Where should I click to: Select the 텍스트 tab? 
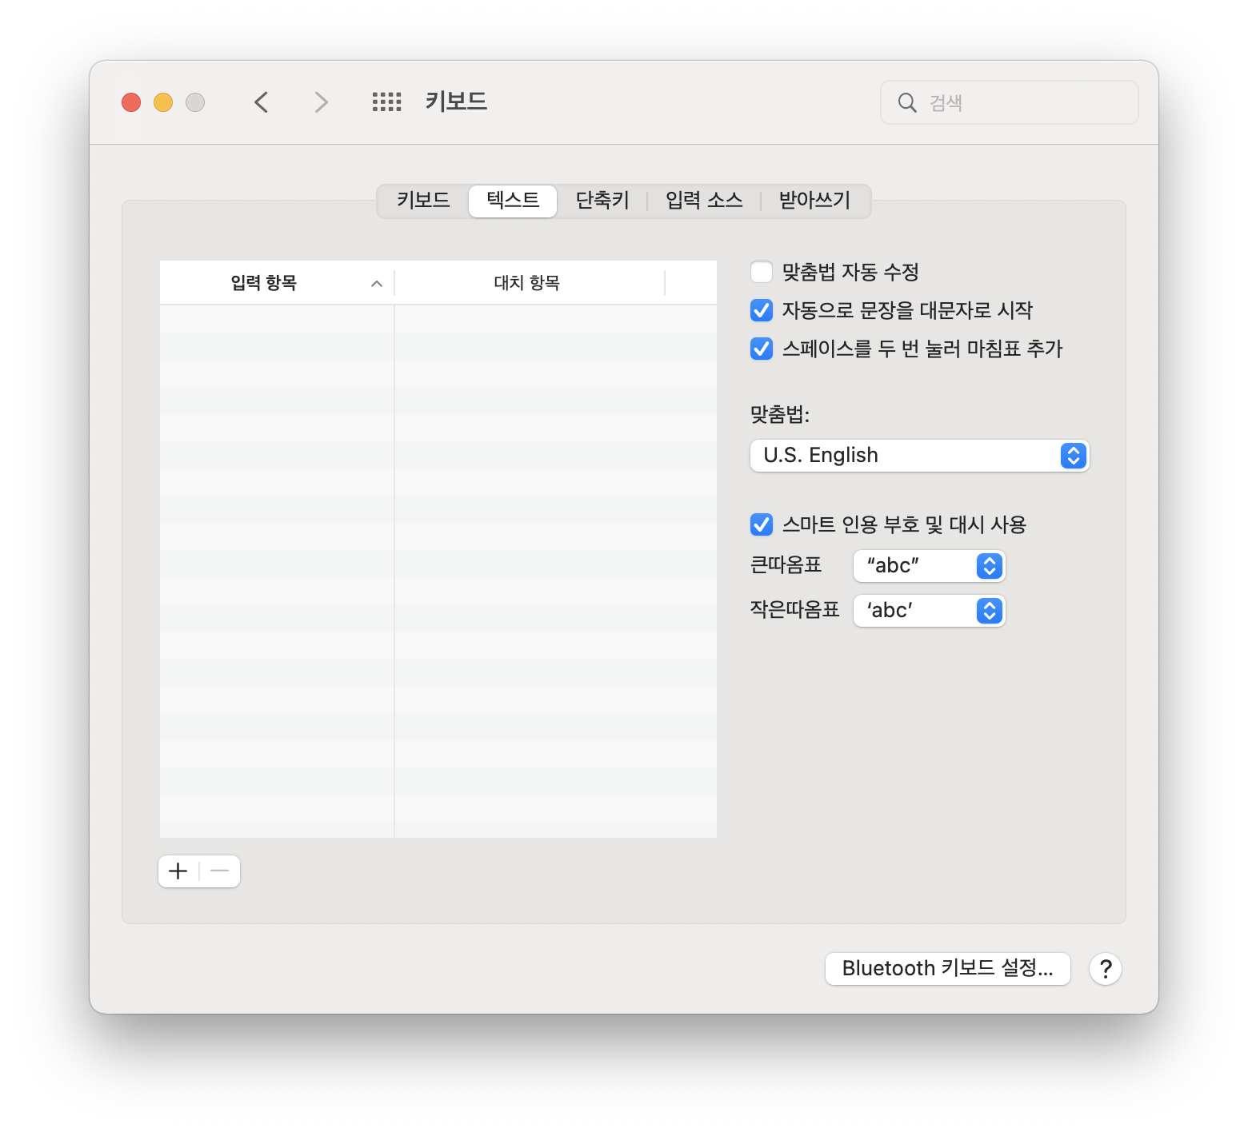tap(513, 200)
